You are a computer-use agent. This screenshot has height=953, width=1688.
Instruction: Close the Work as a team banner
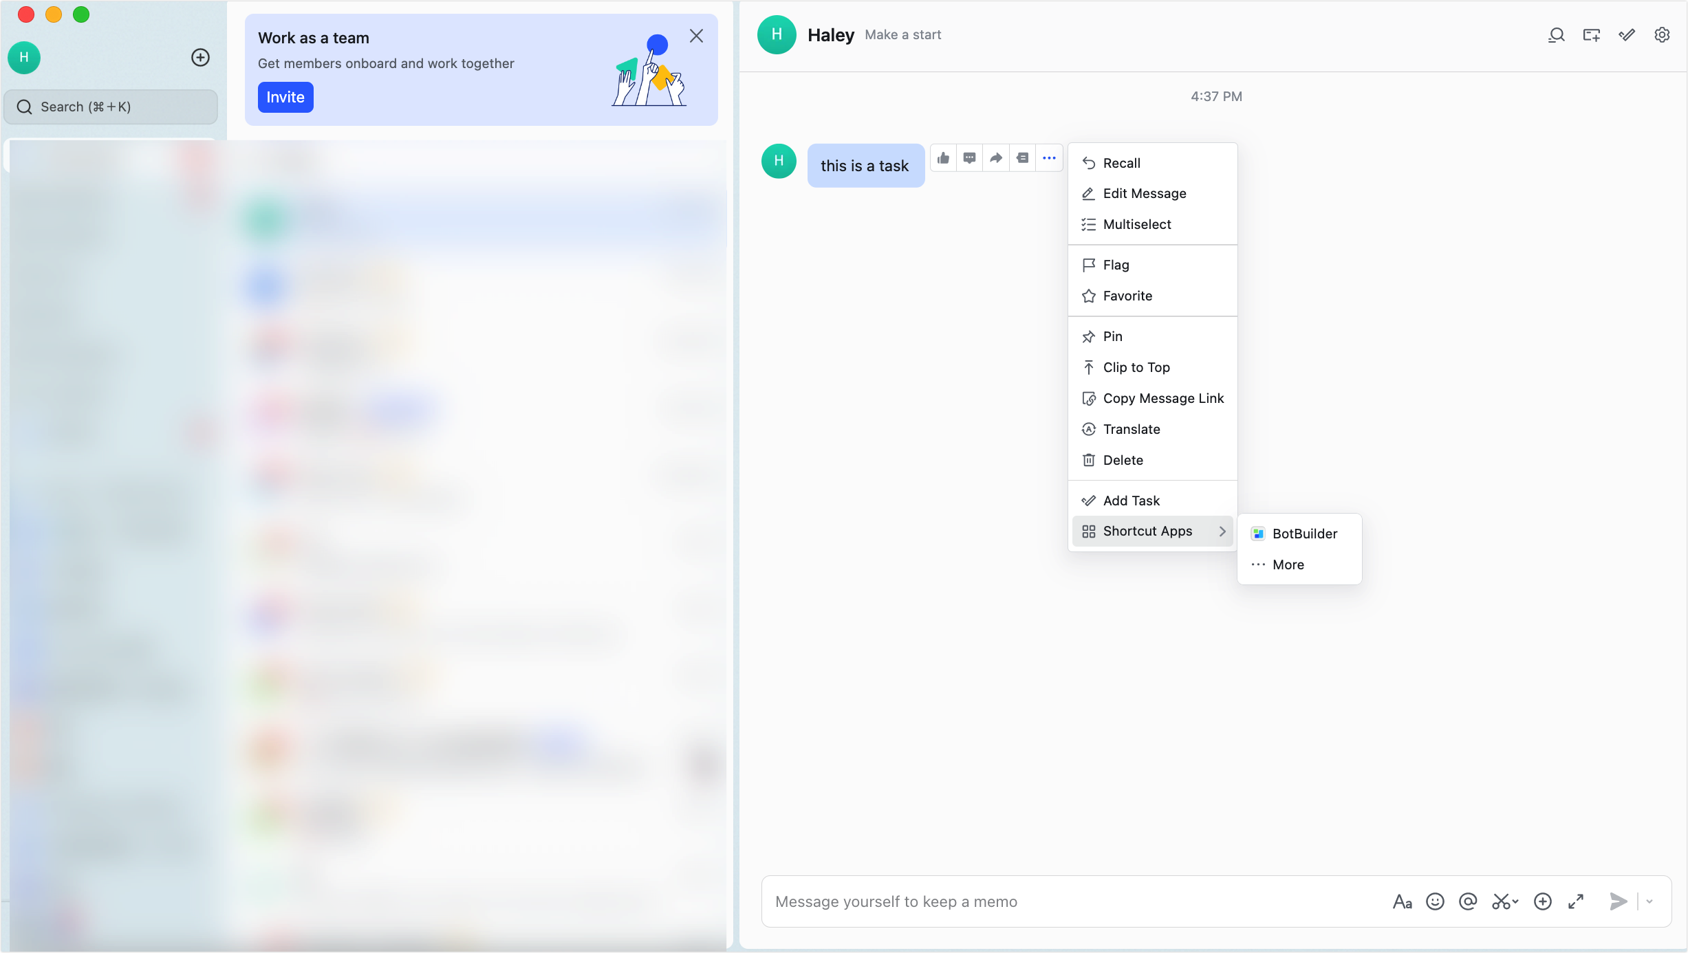click(696, 36)
